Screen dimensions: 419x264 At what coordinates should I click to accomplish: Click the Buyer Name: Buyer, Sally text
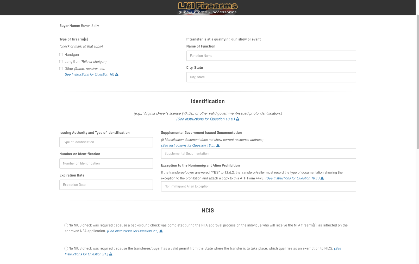(x=79, y=26)
